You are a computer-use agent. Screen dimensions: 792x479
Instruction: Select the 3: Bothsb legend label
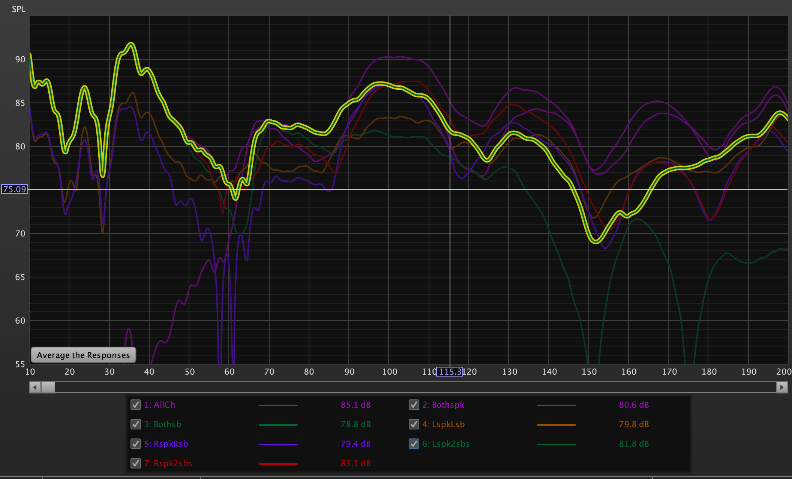(163, 424)
